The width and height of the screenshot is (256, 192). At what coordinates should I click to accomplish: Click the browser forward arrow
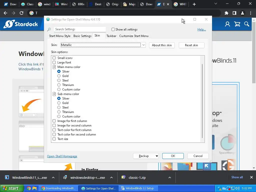(x=13, y=13)
